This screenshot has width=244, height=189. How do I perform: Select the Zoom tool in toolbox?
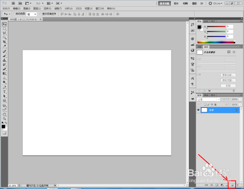pos(4,119)
